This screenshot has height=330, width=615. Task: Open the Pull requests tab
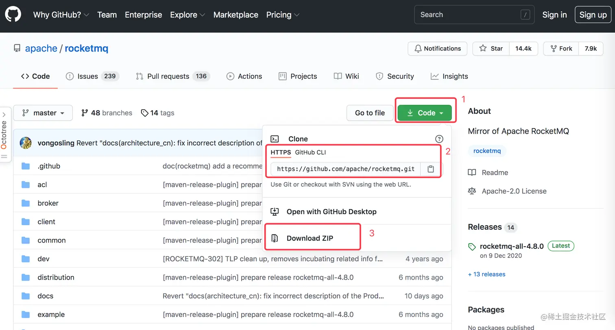point(173,76)
